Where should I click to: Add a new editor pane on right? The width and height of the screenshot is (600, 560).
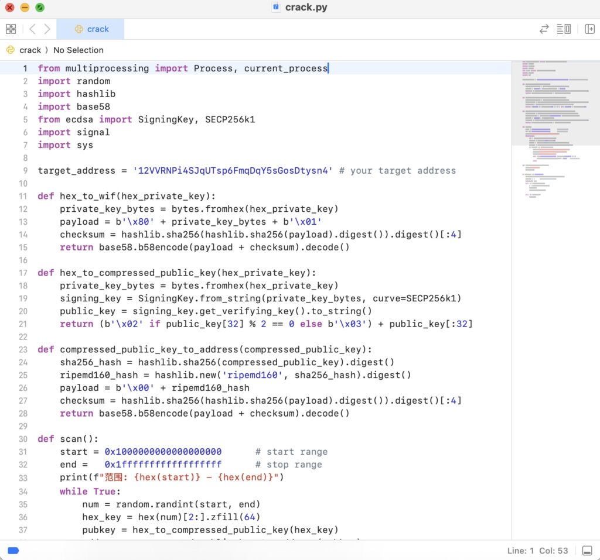(x=589, y=29)
